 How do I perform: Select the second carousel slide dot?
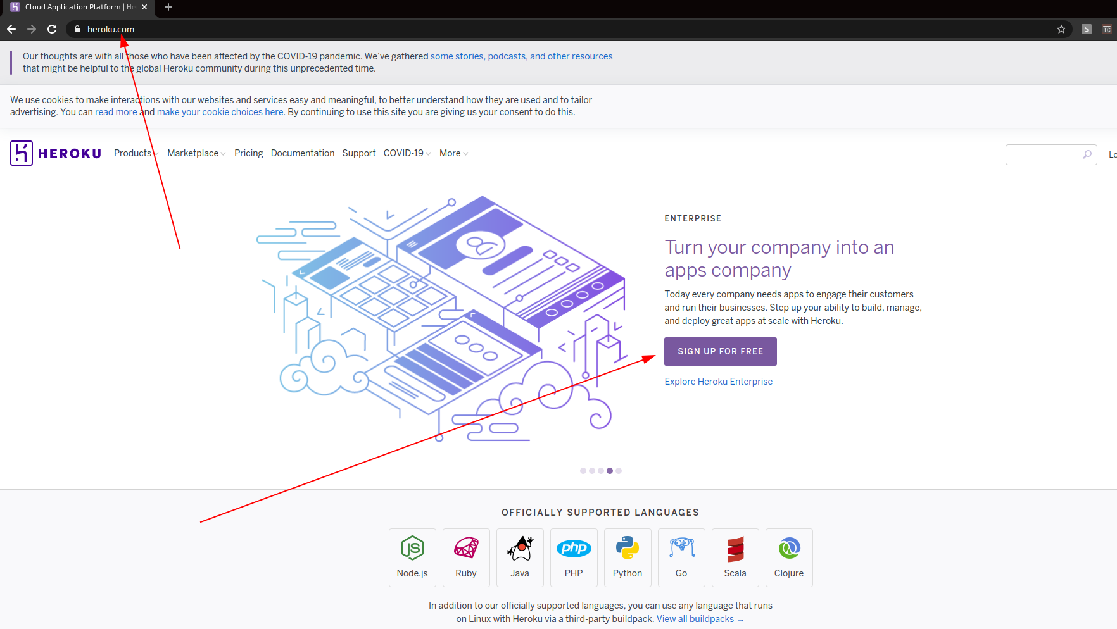(592, 471)
